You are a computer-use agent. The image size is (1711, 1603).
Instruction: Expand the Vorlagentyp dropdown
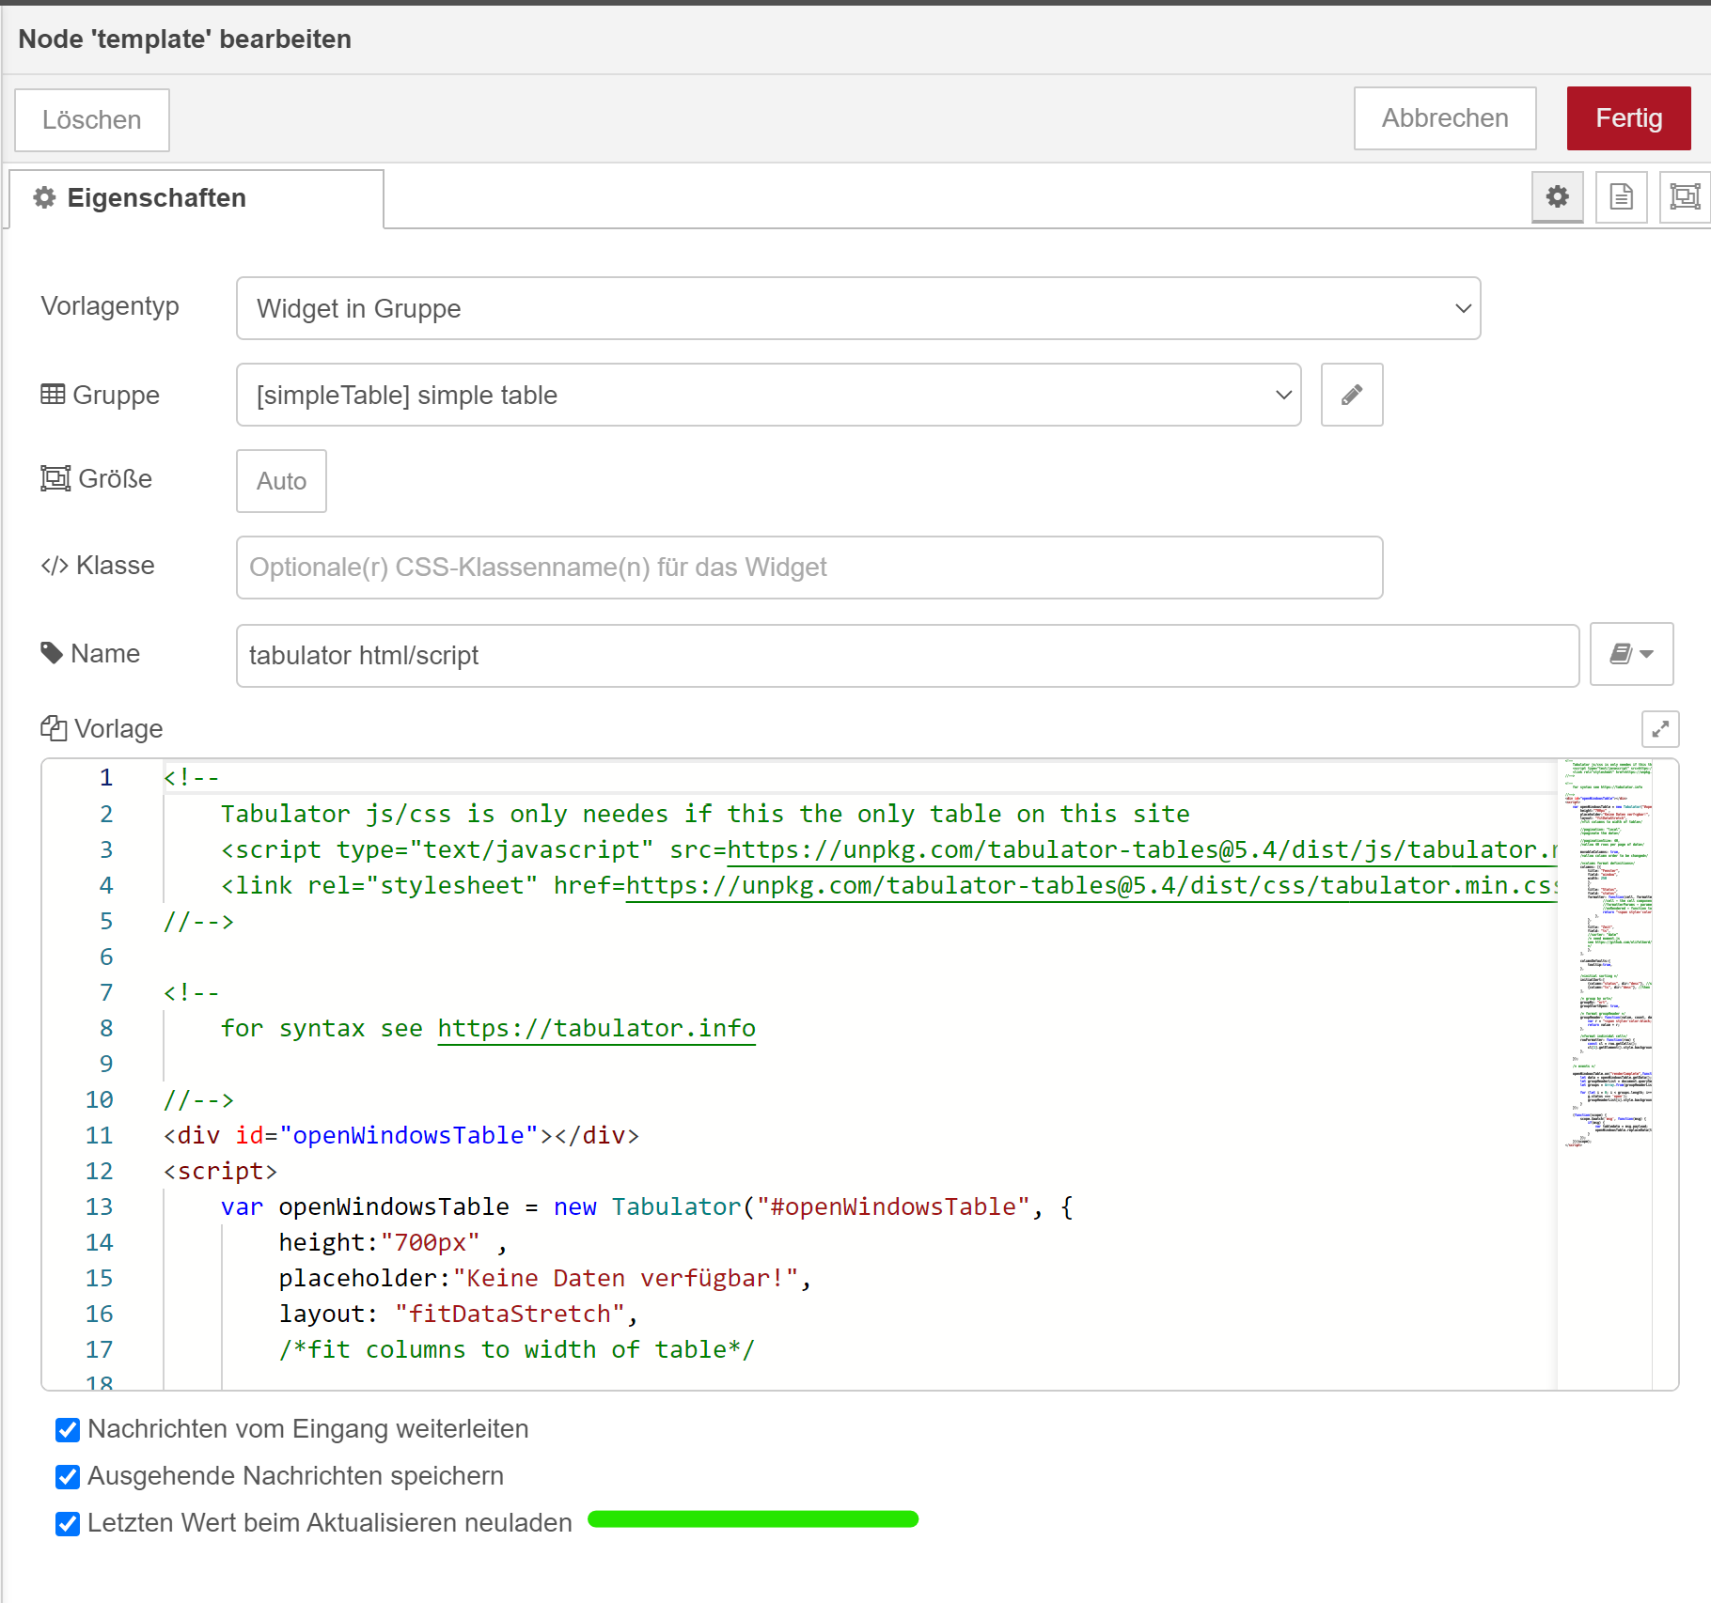[x=858, y=308]
